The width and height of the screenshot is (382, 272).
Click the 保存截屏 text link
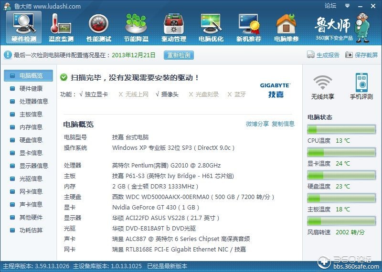(x=366, y=55)
